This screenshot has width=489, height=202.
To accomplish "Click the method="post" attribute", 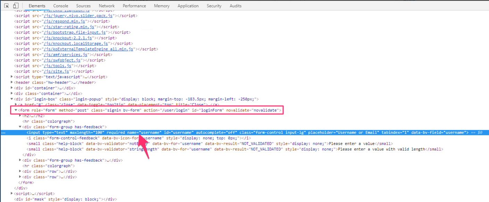I will pyautogui.click(x=74, y=110).
